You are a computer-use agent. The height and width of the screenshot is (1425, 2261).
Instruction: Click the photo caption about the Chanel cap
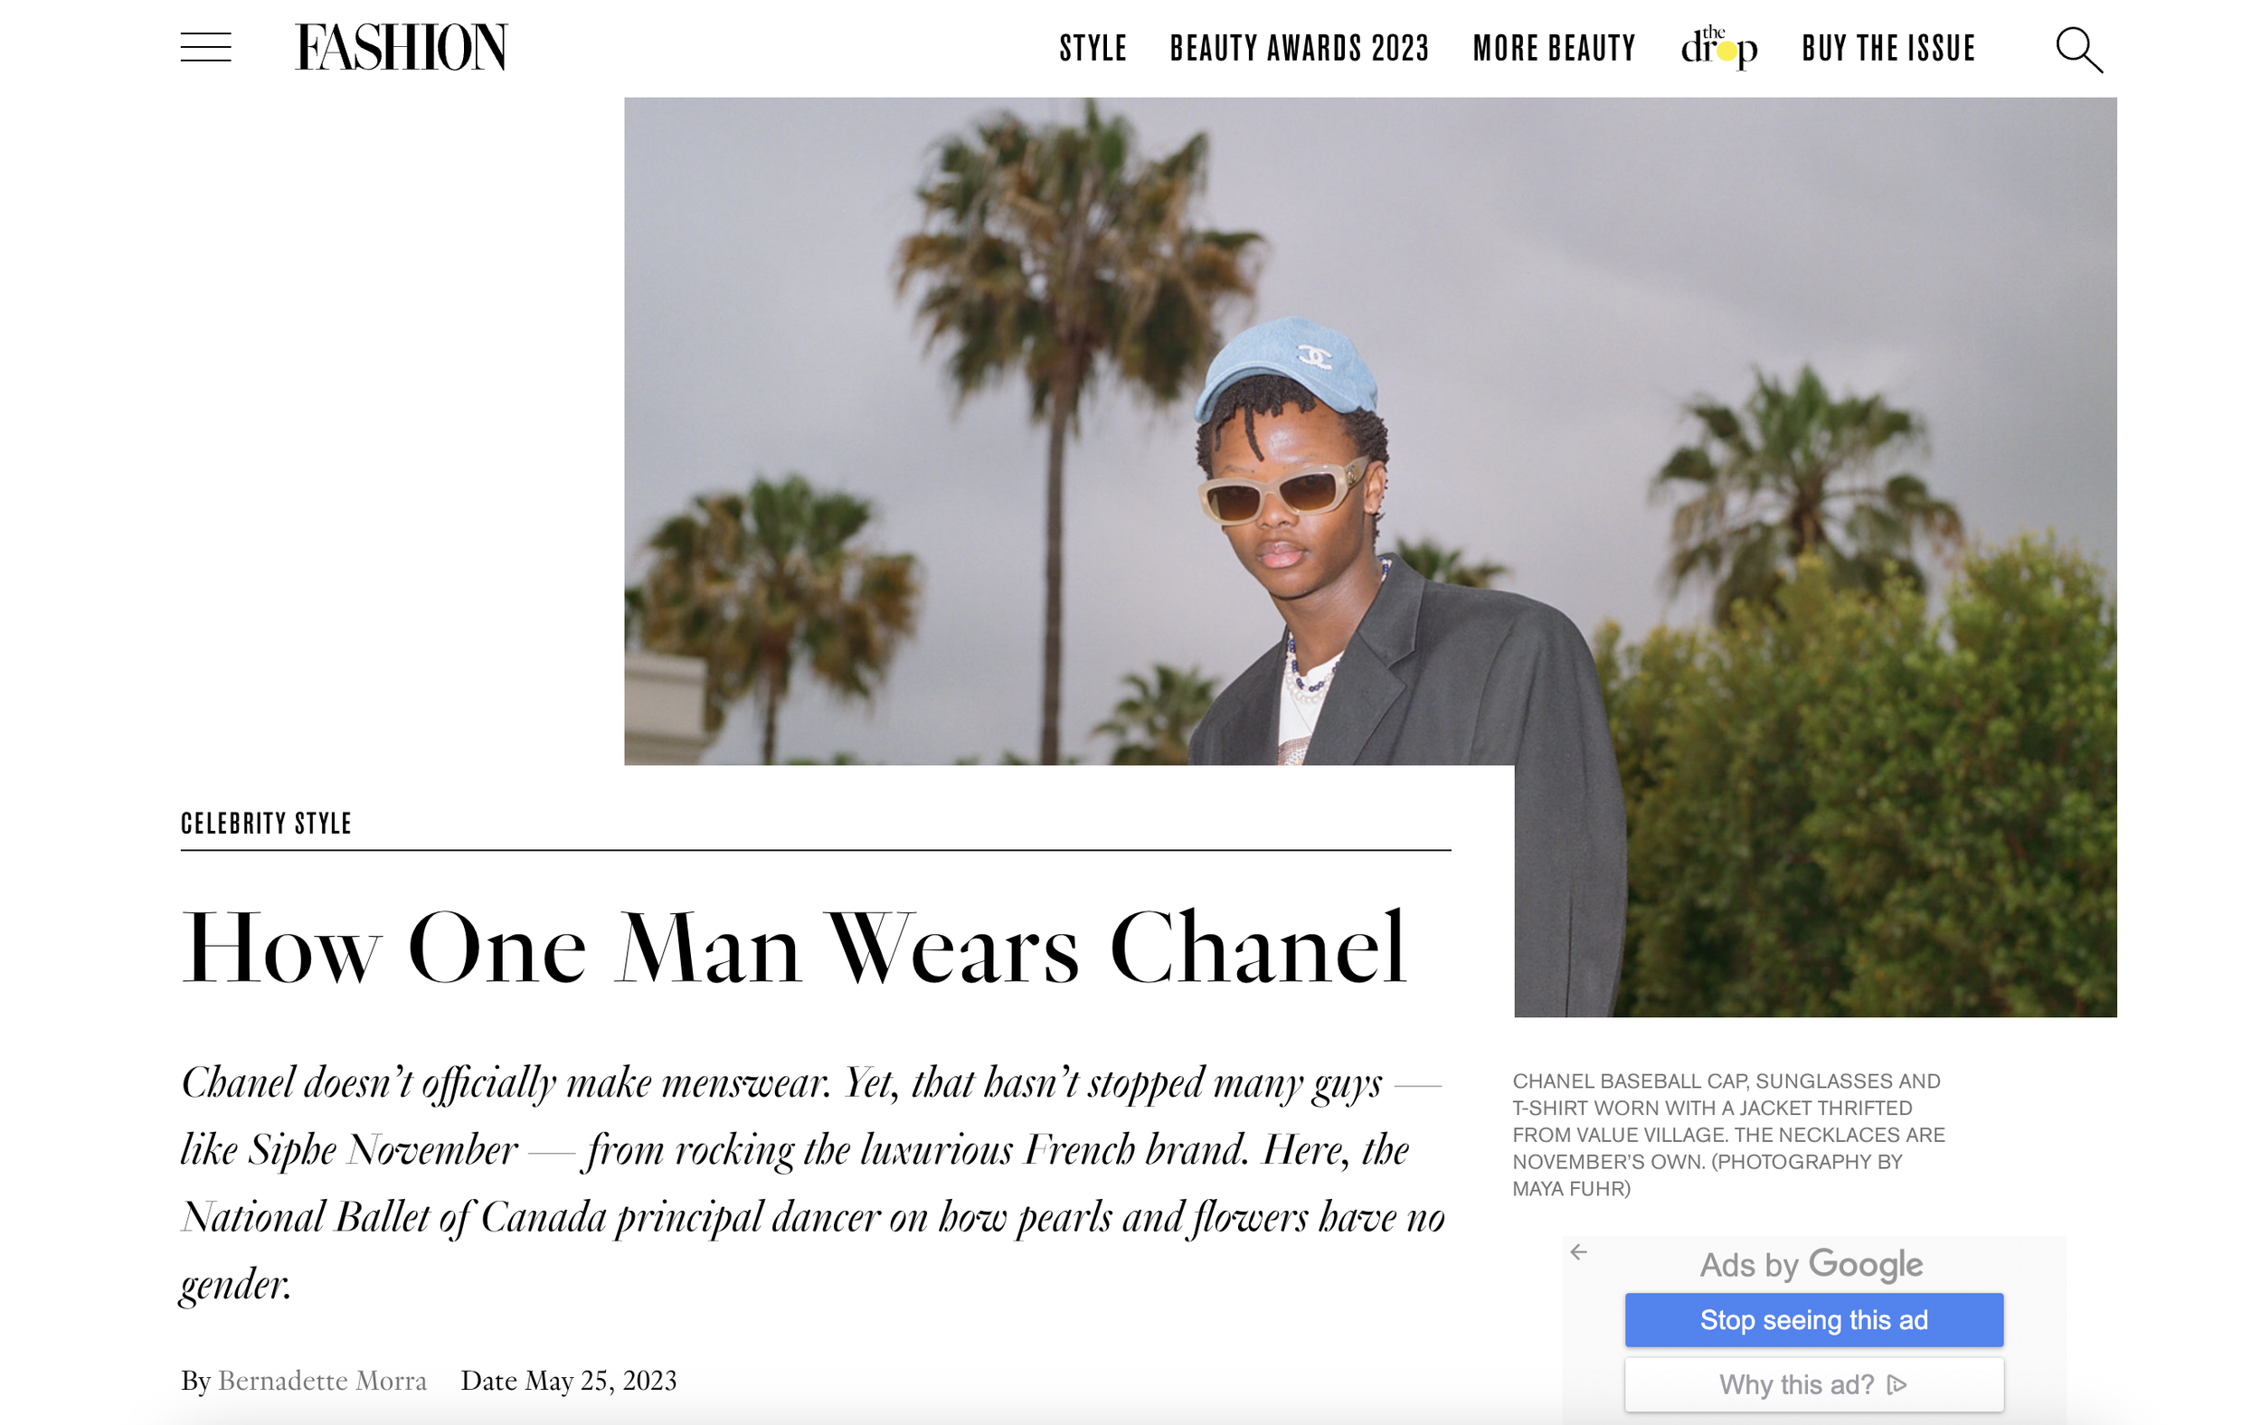tap(1727, 1134)
